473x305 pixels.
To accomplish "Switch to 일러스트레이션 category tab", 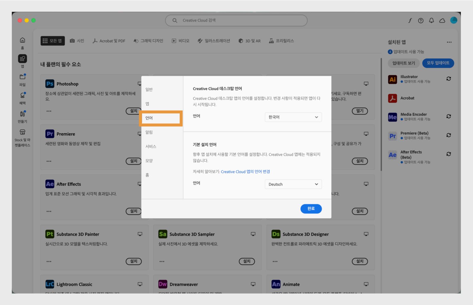I will coord(214,41).
